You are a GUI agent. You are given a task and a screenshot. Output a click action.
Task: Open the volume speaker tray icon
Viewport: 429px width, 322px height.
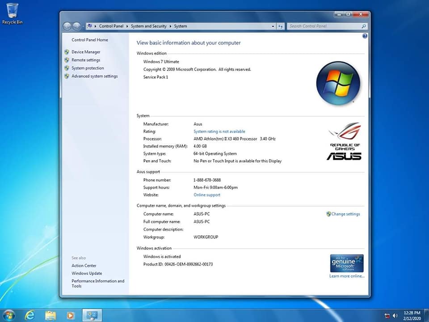395,316
